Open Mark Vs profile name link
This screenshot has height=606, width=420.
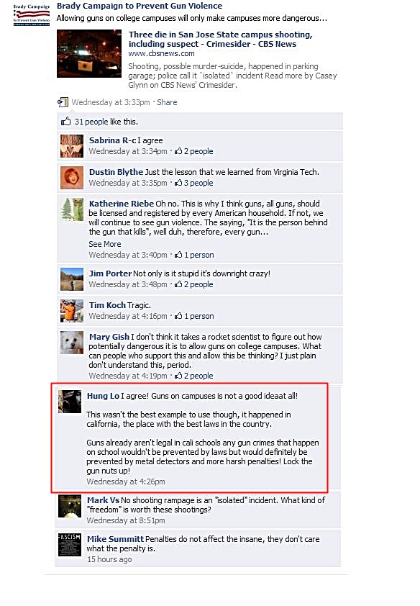coord(103,500)
